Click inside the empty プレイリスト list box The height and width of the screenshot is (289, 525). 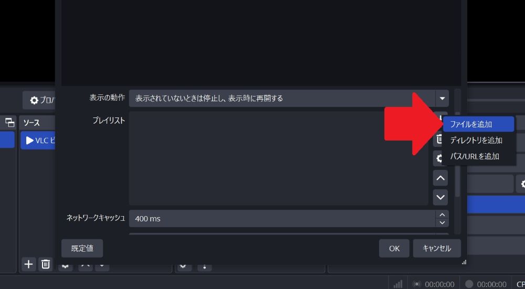(x=279, y=158)
